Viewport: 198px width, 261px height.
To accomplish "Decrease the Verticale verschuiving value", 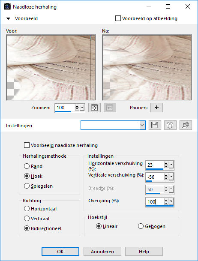I will pyautogui.click(x=166, y=178).
